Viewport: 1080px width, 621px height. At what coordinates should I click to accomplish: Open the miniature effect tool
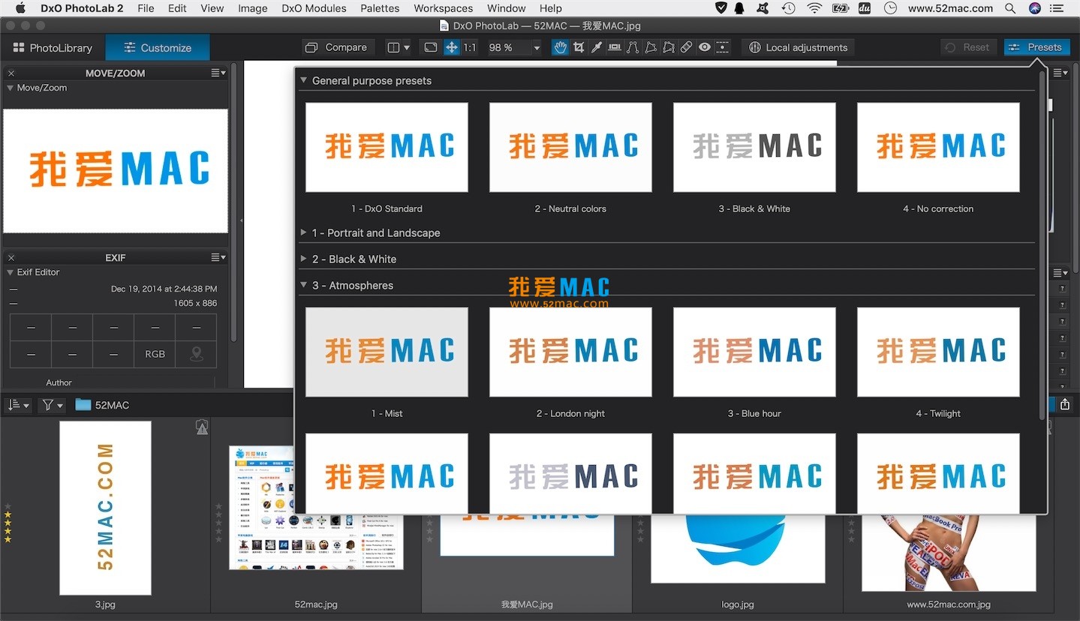[x=723, y=47]
